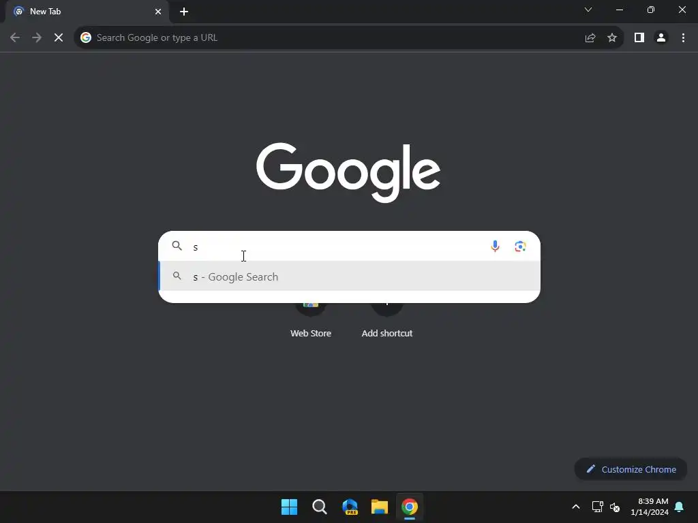698x523 pixels.
Task: Share this page from the address bar
Action: pos(590,38)
